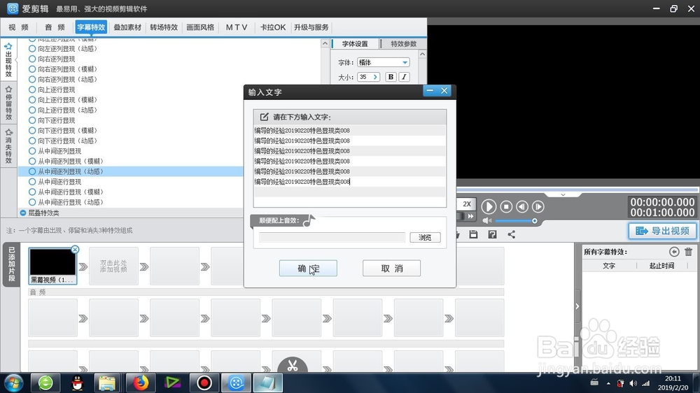The width and height of the screenshot is (700, 393).
Task: Open QQ penguin icon in taskbar
Action: click(78, 383)
